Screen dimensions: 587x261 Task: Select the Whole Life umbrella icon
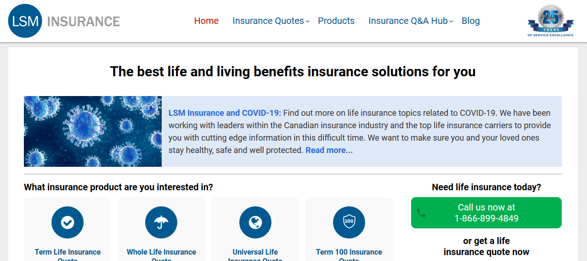click(x=161, y=222)
